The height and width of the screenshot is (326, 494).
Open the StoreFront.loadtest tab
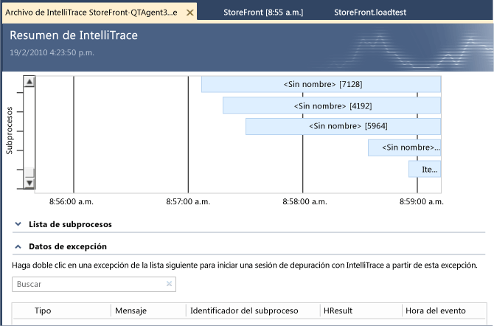[370, 13]
